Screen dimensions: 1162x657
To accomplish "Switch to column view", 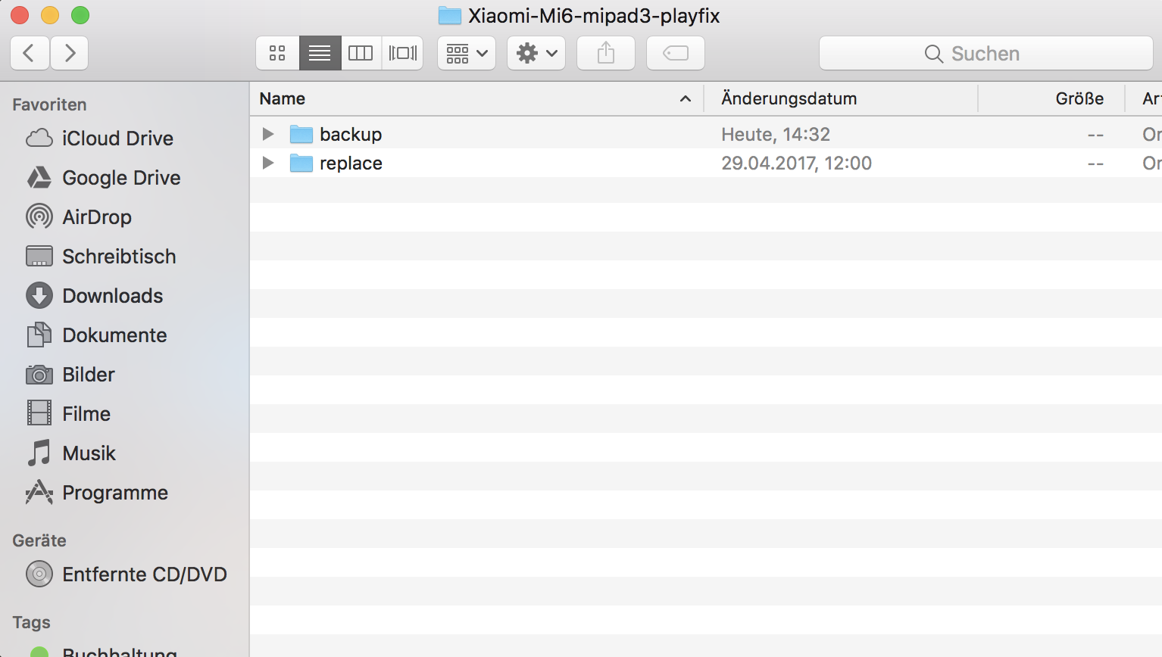I will tap(361, 53).
